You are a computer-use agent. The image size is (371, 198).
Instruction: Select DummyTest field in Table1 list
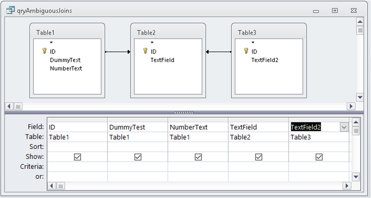[65, 60]
